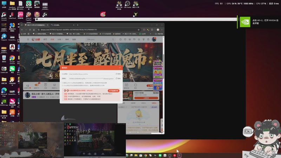Screen dimensions: 281x158
Task: Open the 7z2600-x64 installer icon
Action: point(4,70)
